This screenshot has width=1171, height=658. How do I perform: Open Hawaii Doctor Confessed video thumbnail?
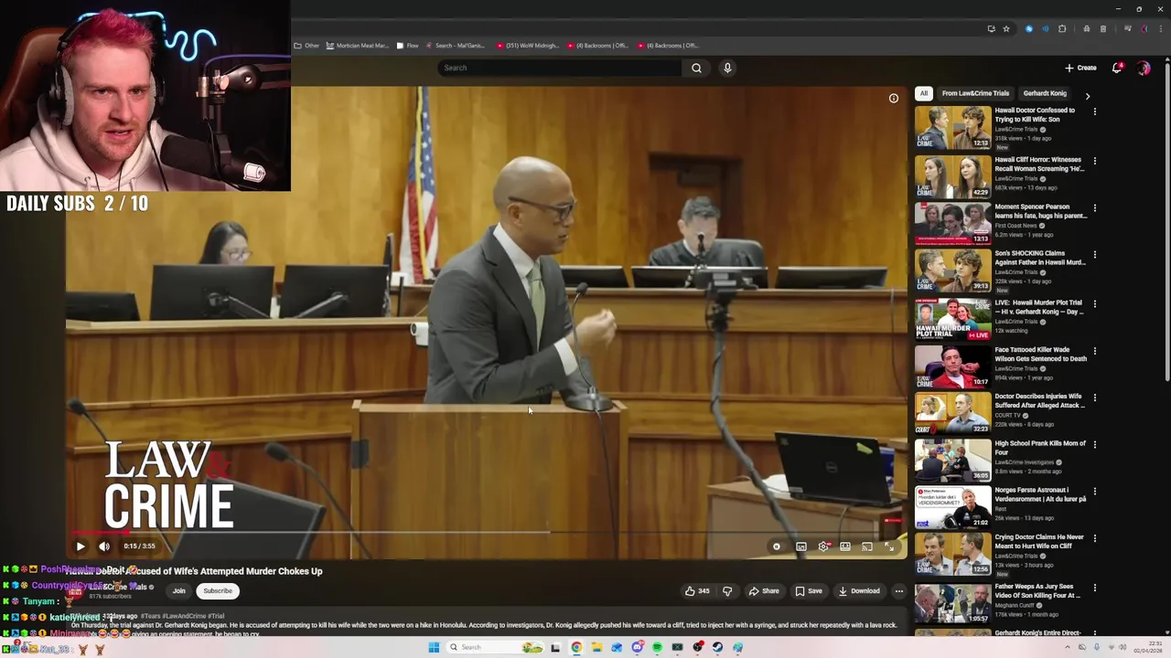click(x=952, y=128)
